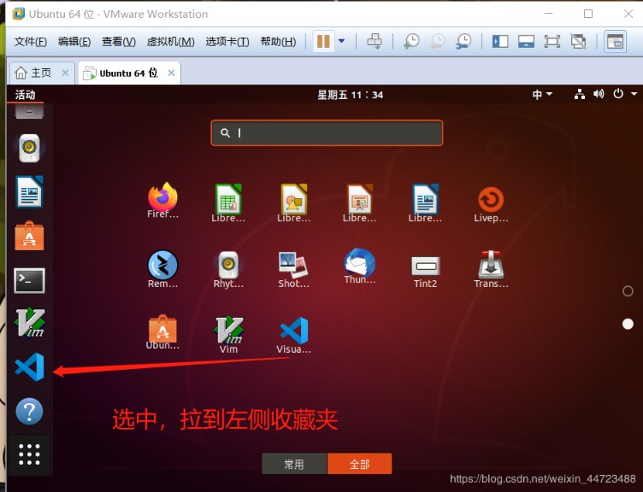Toggle VMware console view button

click(x=615, y=41)
